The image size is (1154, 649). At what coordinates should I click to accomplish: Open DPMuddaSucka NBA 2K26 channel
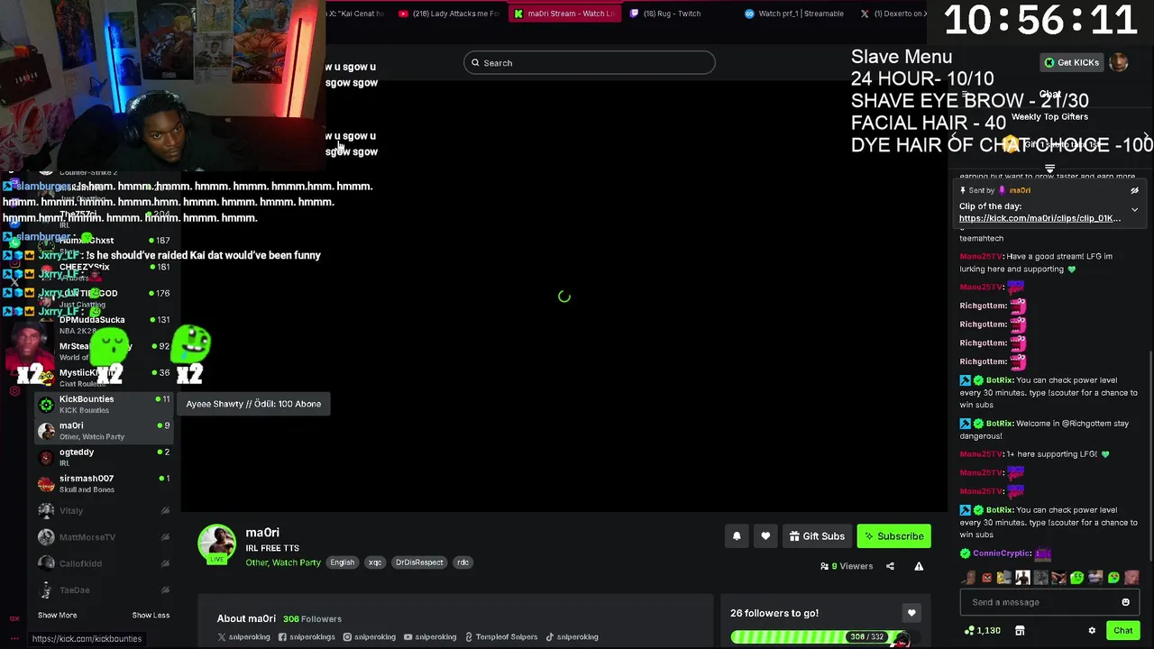[x=104, y=324]
